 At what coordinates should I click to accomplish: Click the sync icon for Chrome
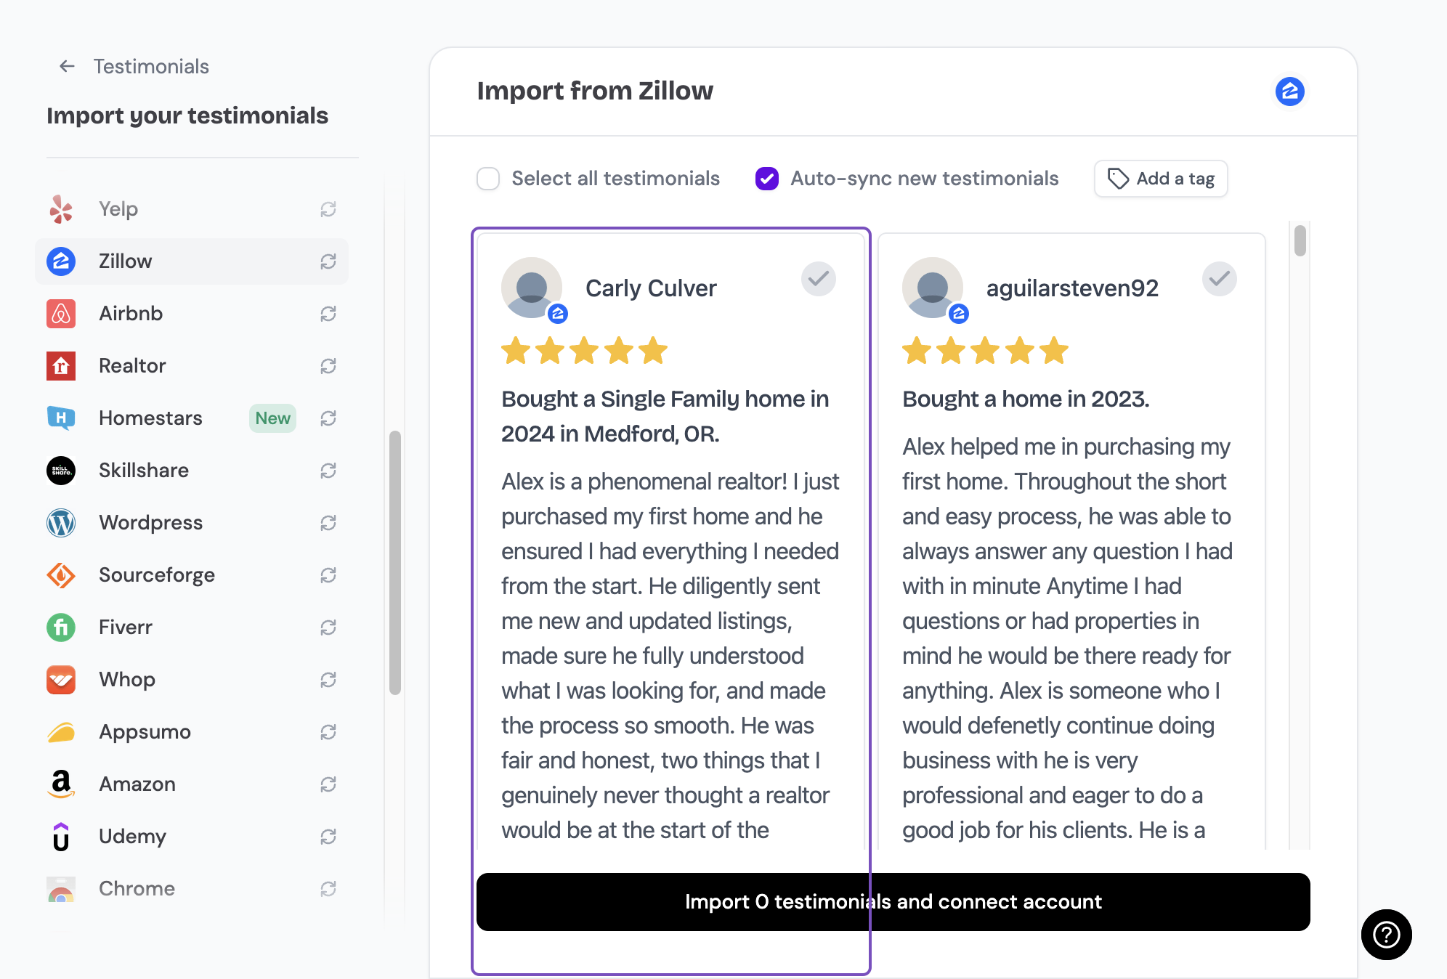click(x=328, y=889)
